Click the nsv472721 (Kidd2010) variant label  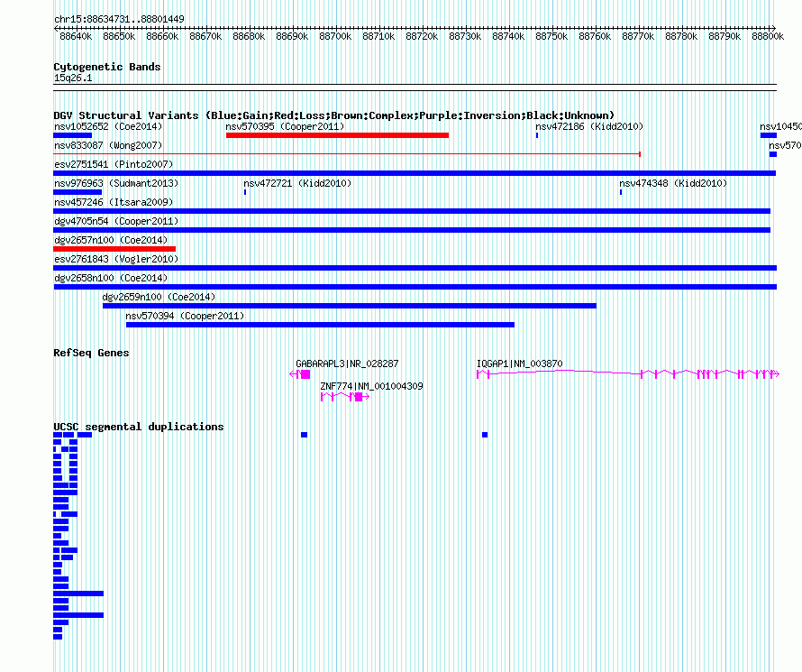pos(297,183)
